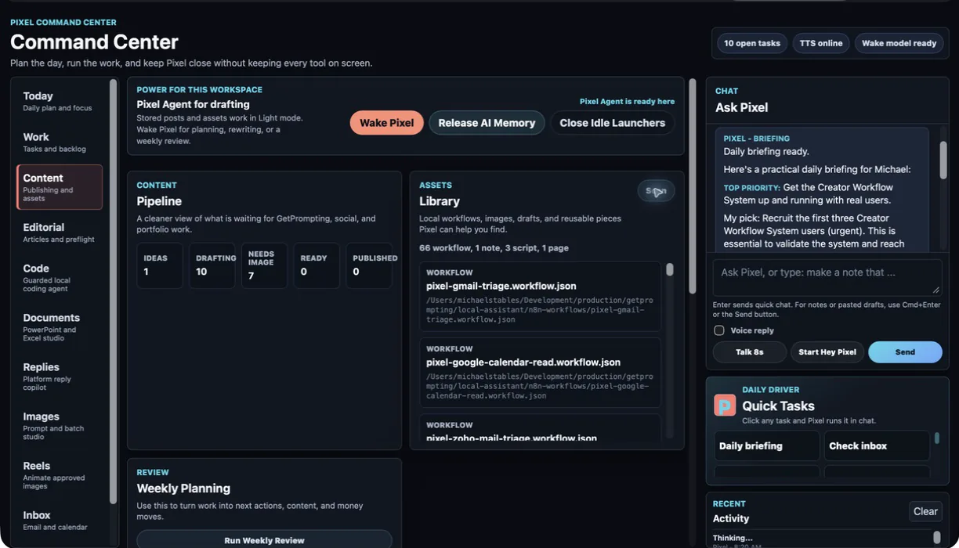Select the Content sidebar item
This screenshot has height=548, width=959.
point(60,187)
